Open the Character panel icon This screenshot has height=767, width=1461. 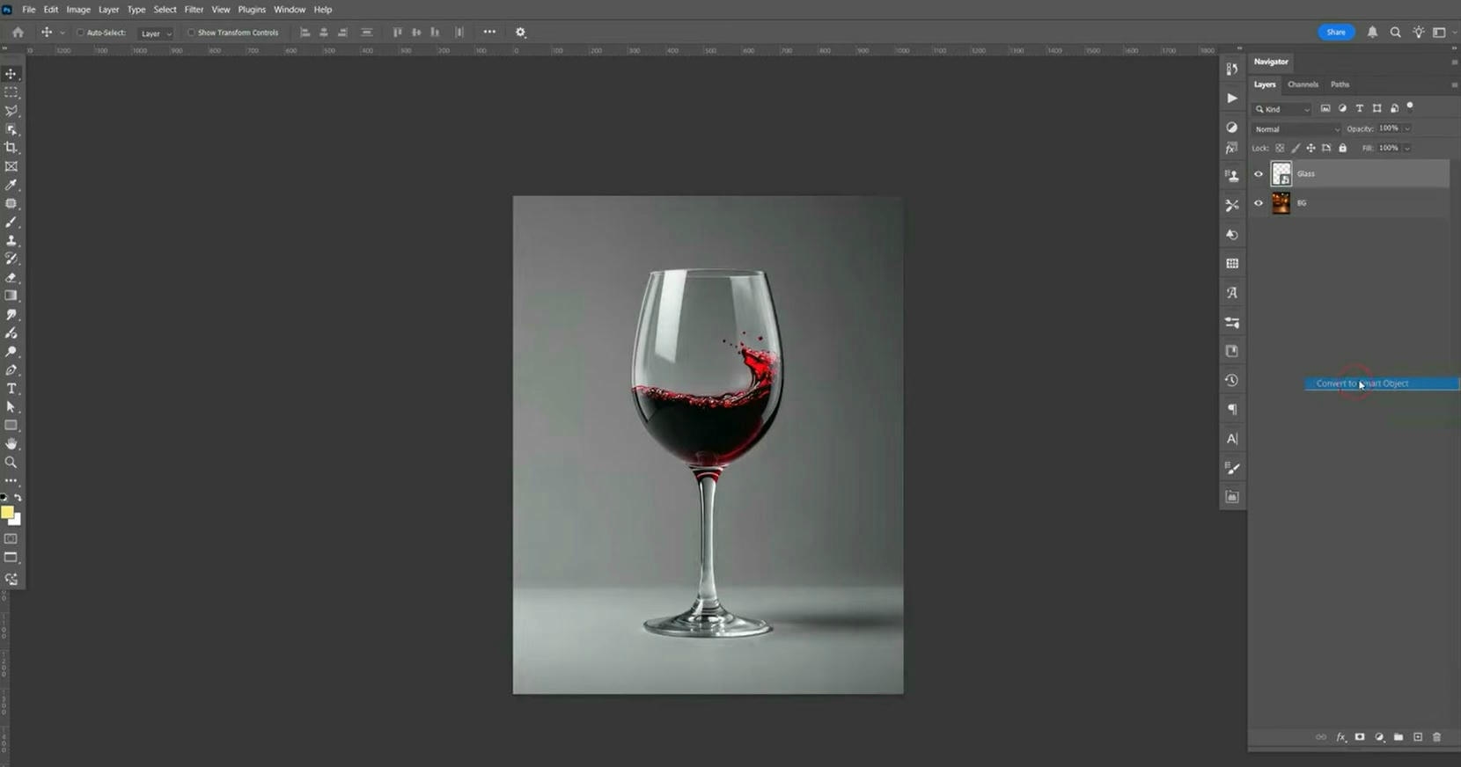pos(1232,438)
